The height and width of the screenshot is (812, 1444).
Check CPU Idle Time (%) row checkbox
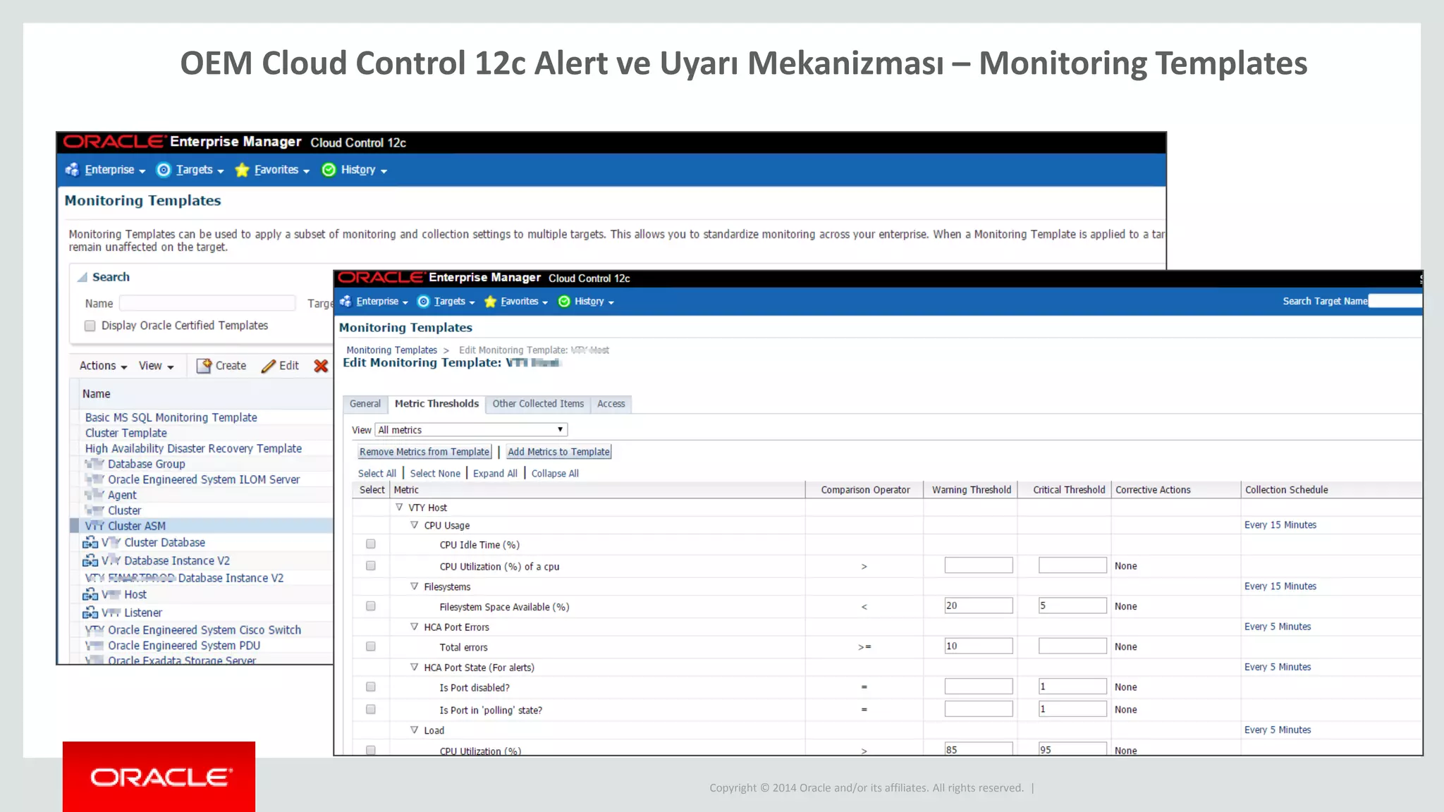[x=371, y=544]
